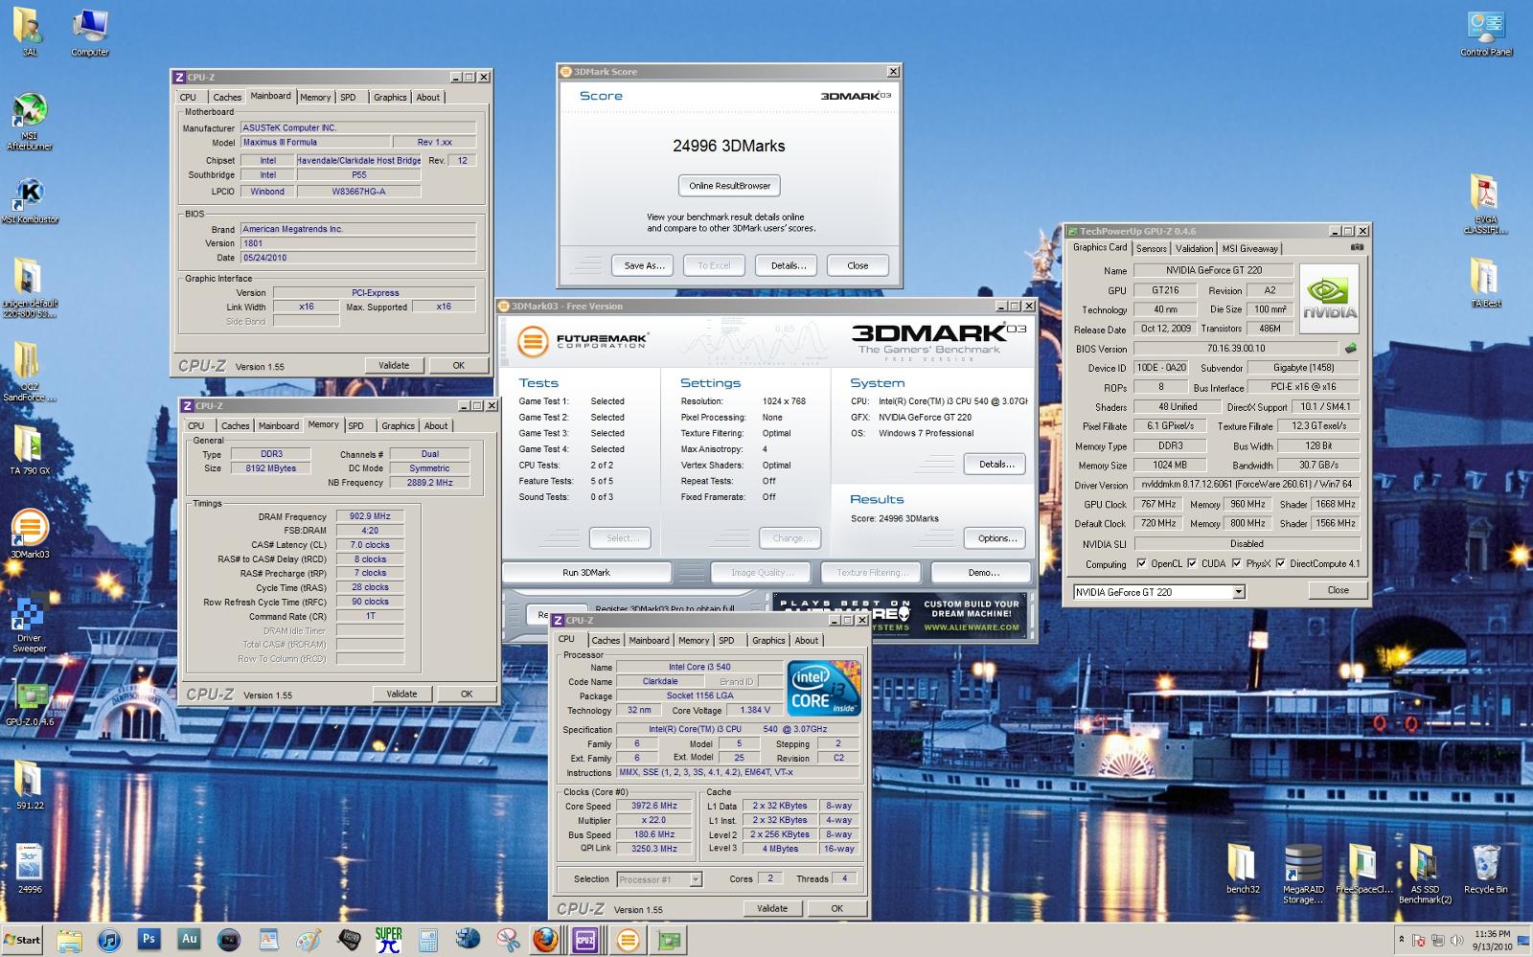Viewport: 1533px width, 957px height.
Task: Click taskbar clock showing 11:36 PM
Action: (x=1492, y=940)
